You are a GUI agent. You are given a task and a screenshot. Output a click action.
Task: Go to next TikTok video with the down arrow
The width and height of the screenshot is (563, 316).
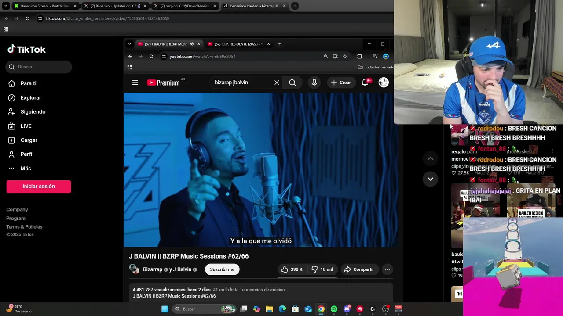[430, 179]
